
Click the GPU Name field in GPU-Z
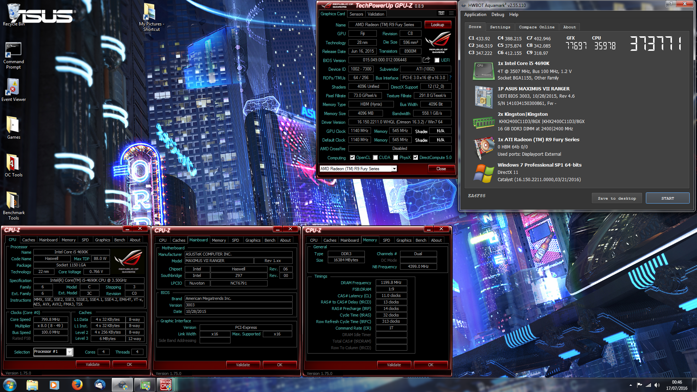click(385, 25)
